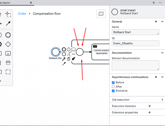Collapse the Asynchronous continuations section
This screenshot has width=165, height=126.
pos(162,77)
